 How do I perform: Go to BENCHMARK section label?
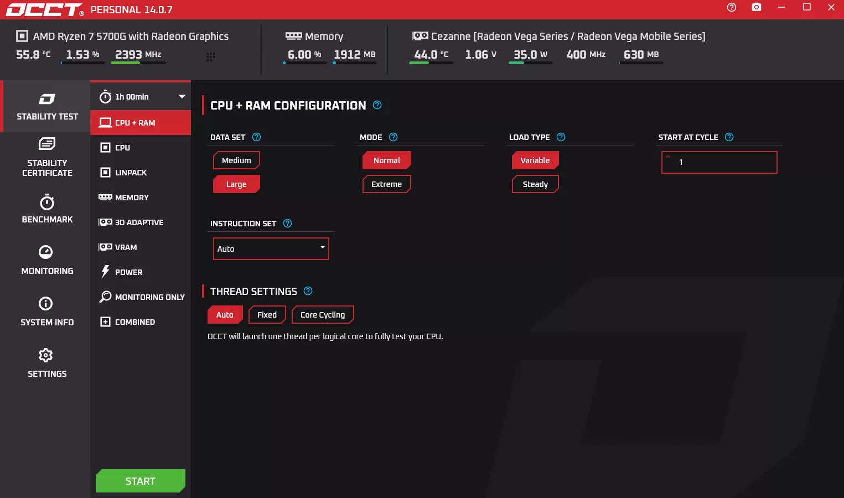47,220
